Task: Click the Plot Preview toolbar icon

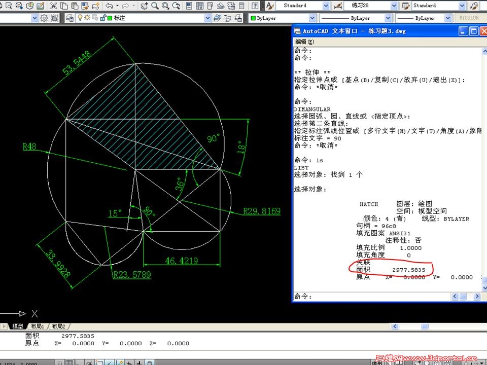Action: pyautogui.click(x=9, y=5)
